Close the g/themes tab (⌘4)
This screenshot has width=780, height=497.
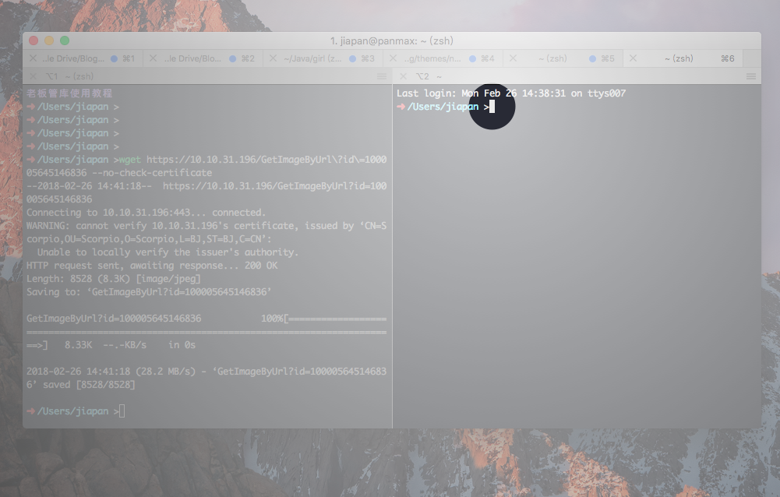(393, 58)
